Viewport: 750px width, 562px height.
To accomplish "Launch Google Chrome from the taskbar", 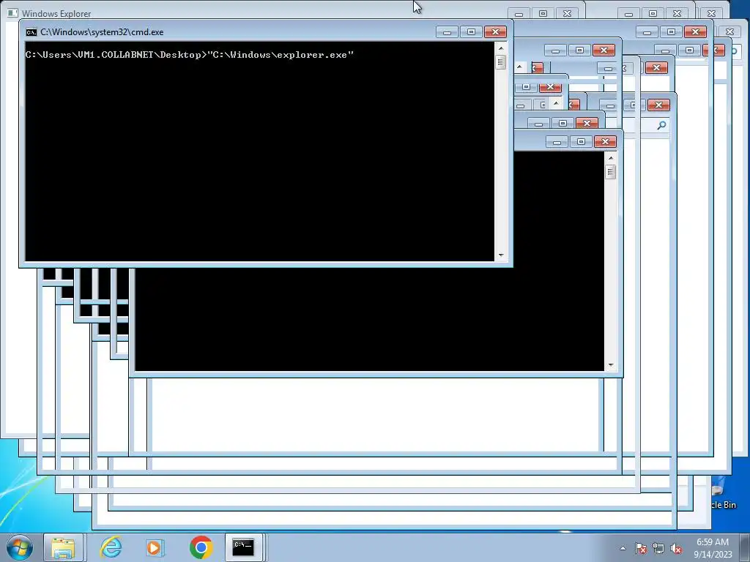I will [201, 547].
